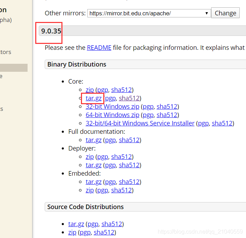Image resolution: width=246 pixels, height=238 pixels.
Task: Open pgp for Deployer zip
Action: (x=103, y=157)
